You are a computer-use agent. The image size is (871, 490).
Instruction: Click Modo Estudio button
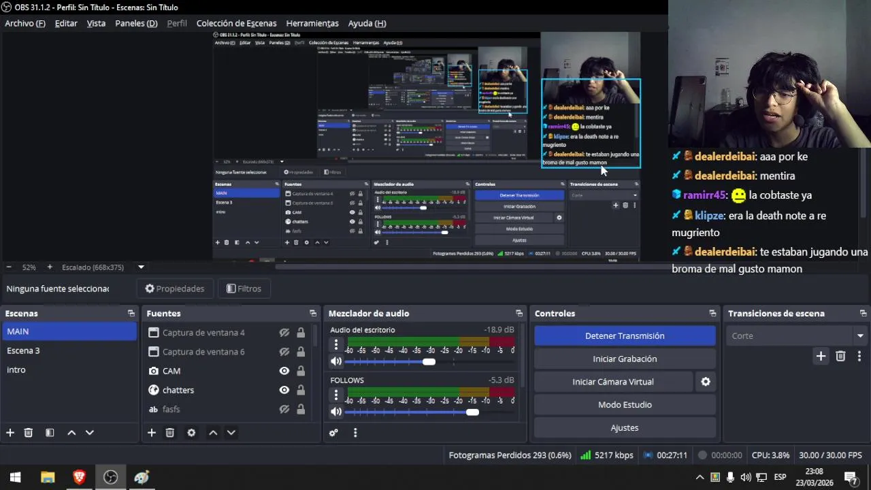(x=625, y=405)
